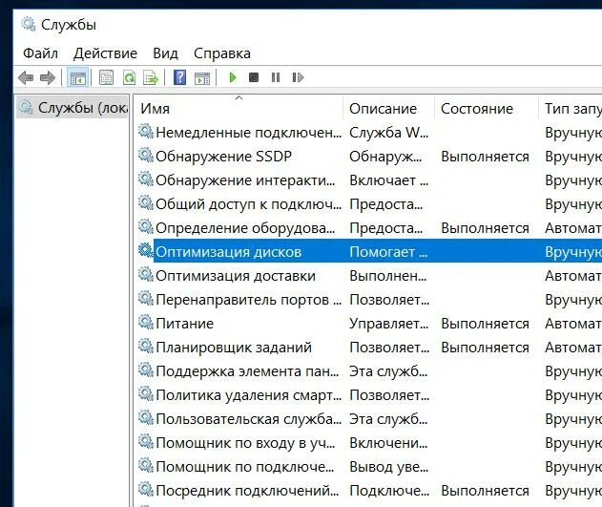Toggle the action pane toolbar icon
The width and height of the screenshot is (602, 507).
(202, 78)
